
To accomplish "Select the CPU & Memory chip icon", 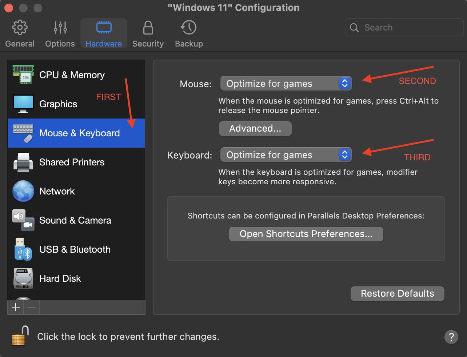I will point(23,75).
